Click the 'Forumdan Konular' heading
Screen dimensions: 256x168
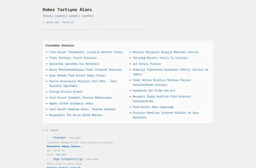pyautogui.click(x=60, y=46)
